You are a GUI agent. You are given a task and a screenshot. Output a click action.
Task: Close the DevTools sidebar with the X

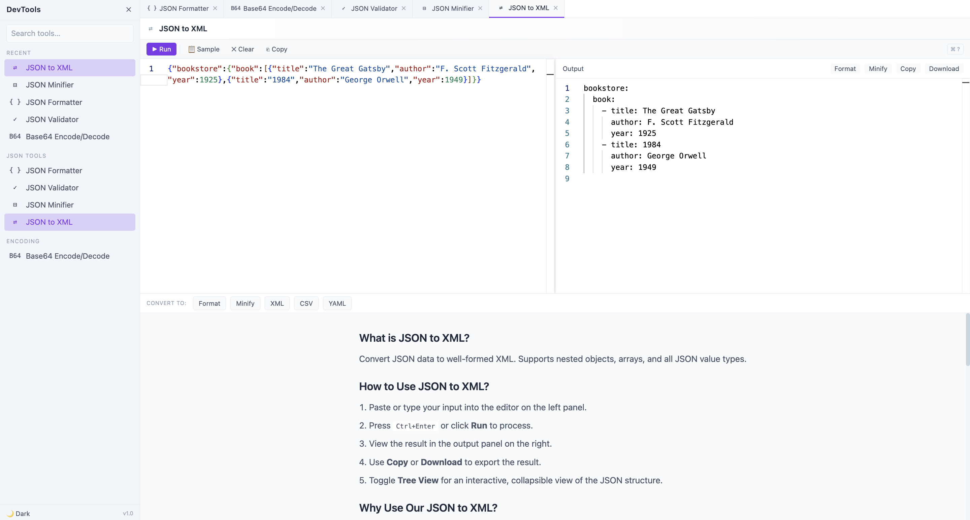(x=128, y=9)
